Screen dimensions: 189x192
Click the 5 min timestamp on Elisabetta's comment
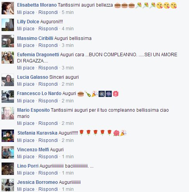68,12
